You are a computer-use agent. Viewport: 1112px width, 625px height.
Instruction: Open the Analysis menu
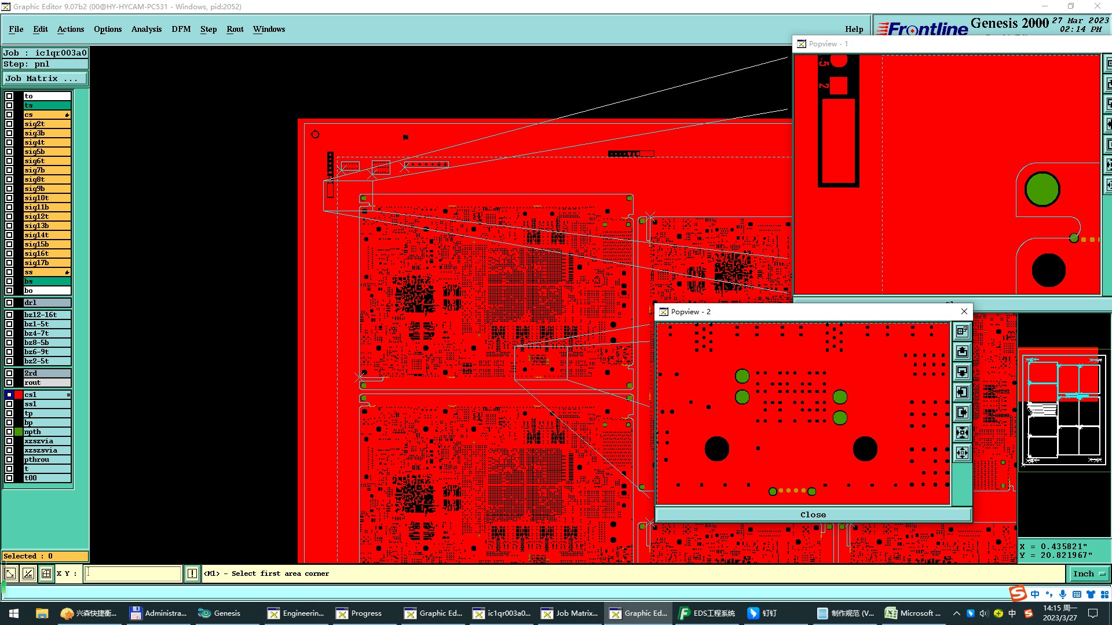coord(146,29)
